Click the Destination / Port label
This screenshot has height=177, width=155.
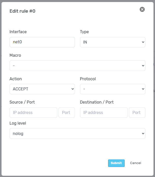click(x=96, y=102)
